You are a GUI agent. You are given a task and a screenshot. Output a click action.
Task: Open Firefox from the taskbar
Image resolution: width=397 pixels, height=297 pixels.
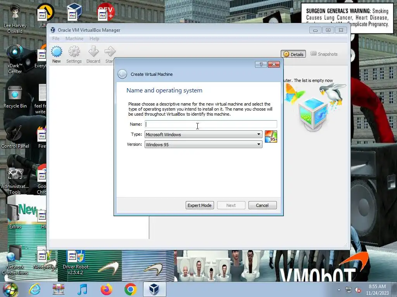[x=107, y=289]
